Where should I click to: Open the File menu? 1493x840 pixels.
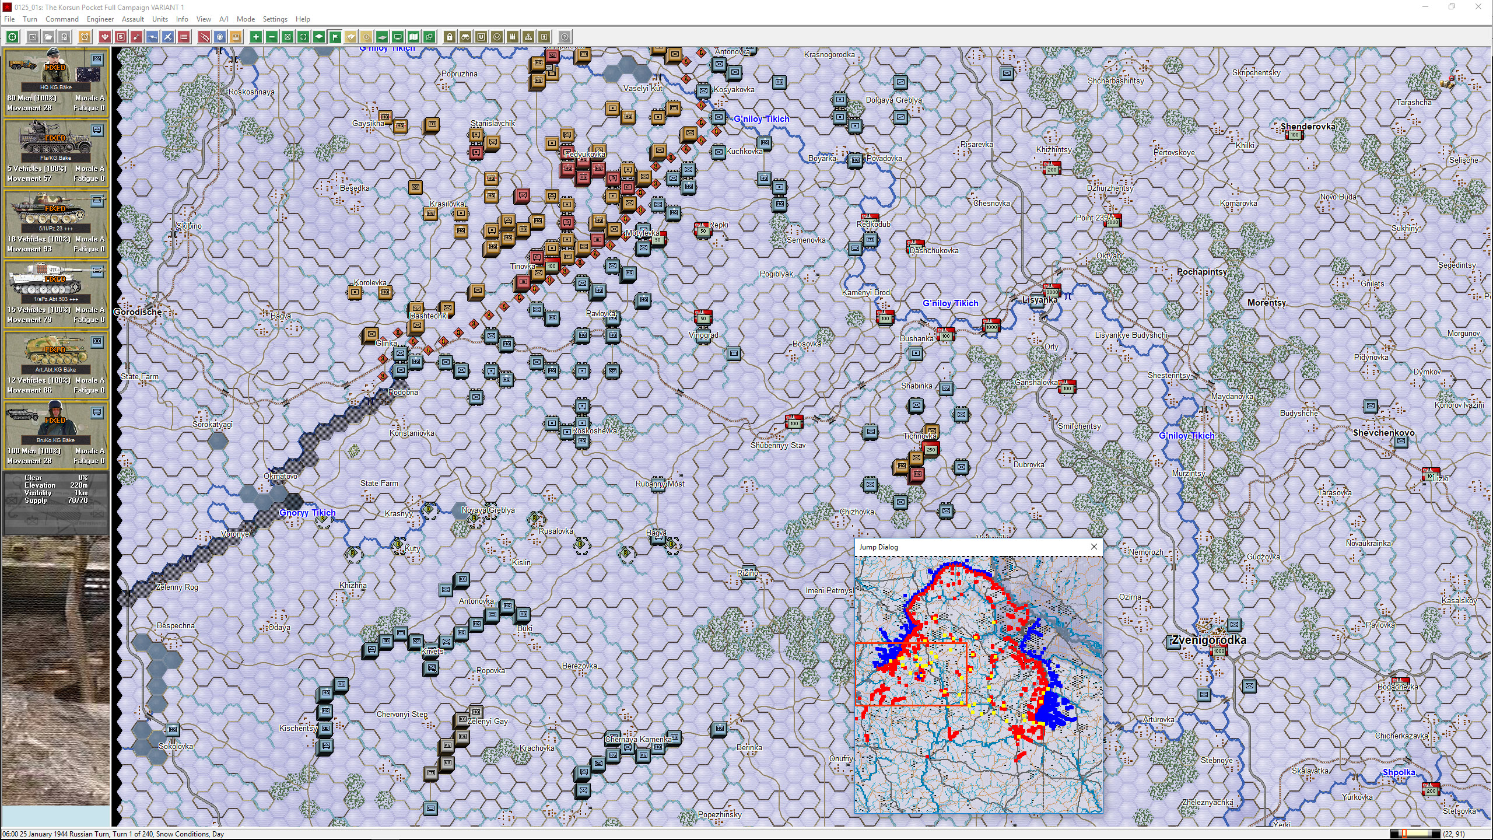coord(9,19)
